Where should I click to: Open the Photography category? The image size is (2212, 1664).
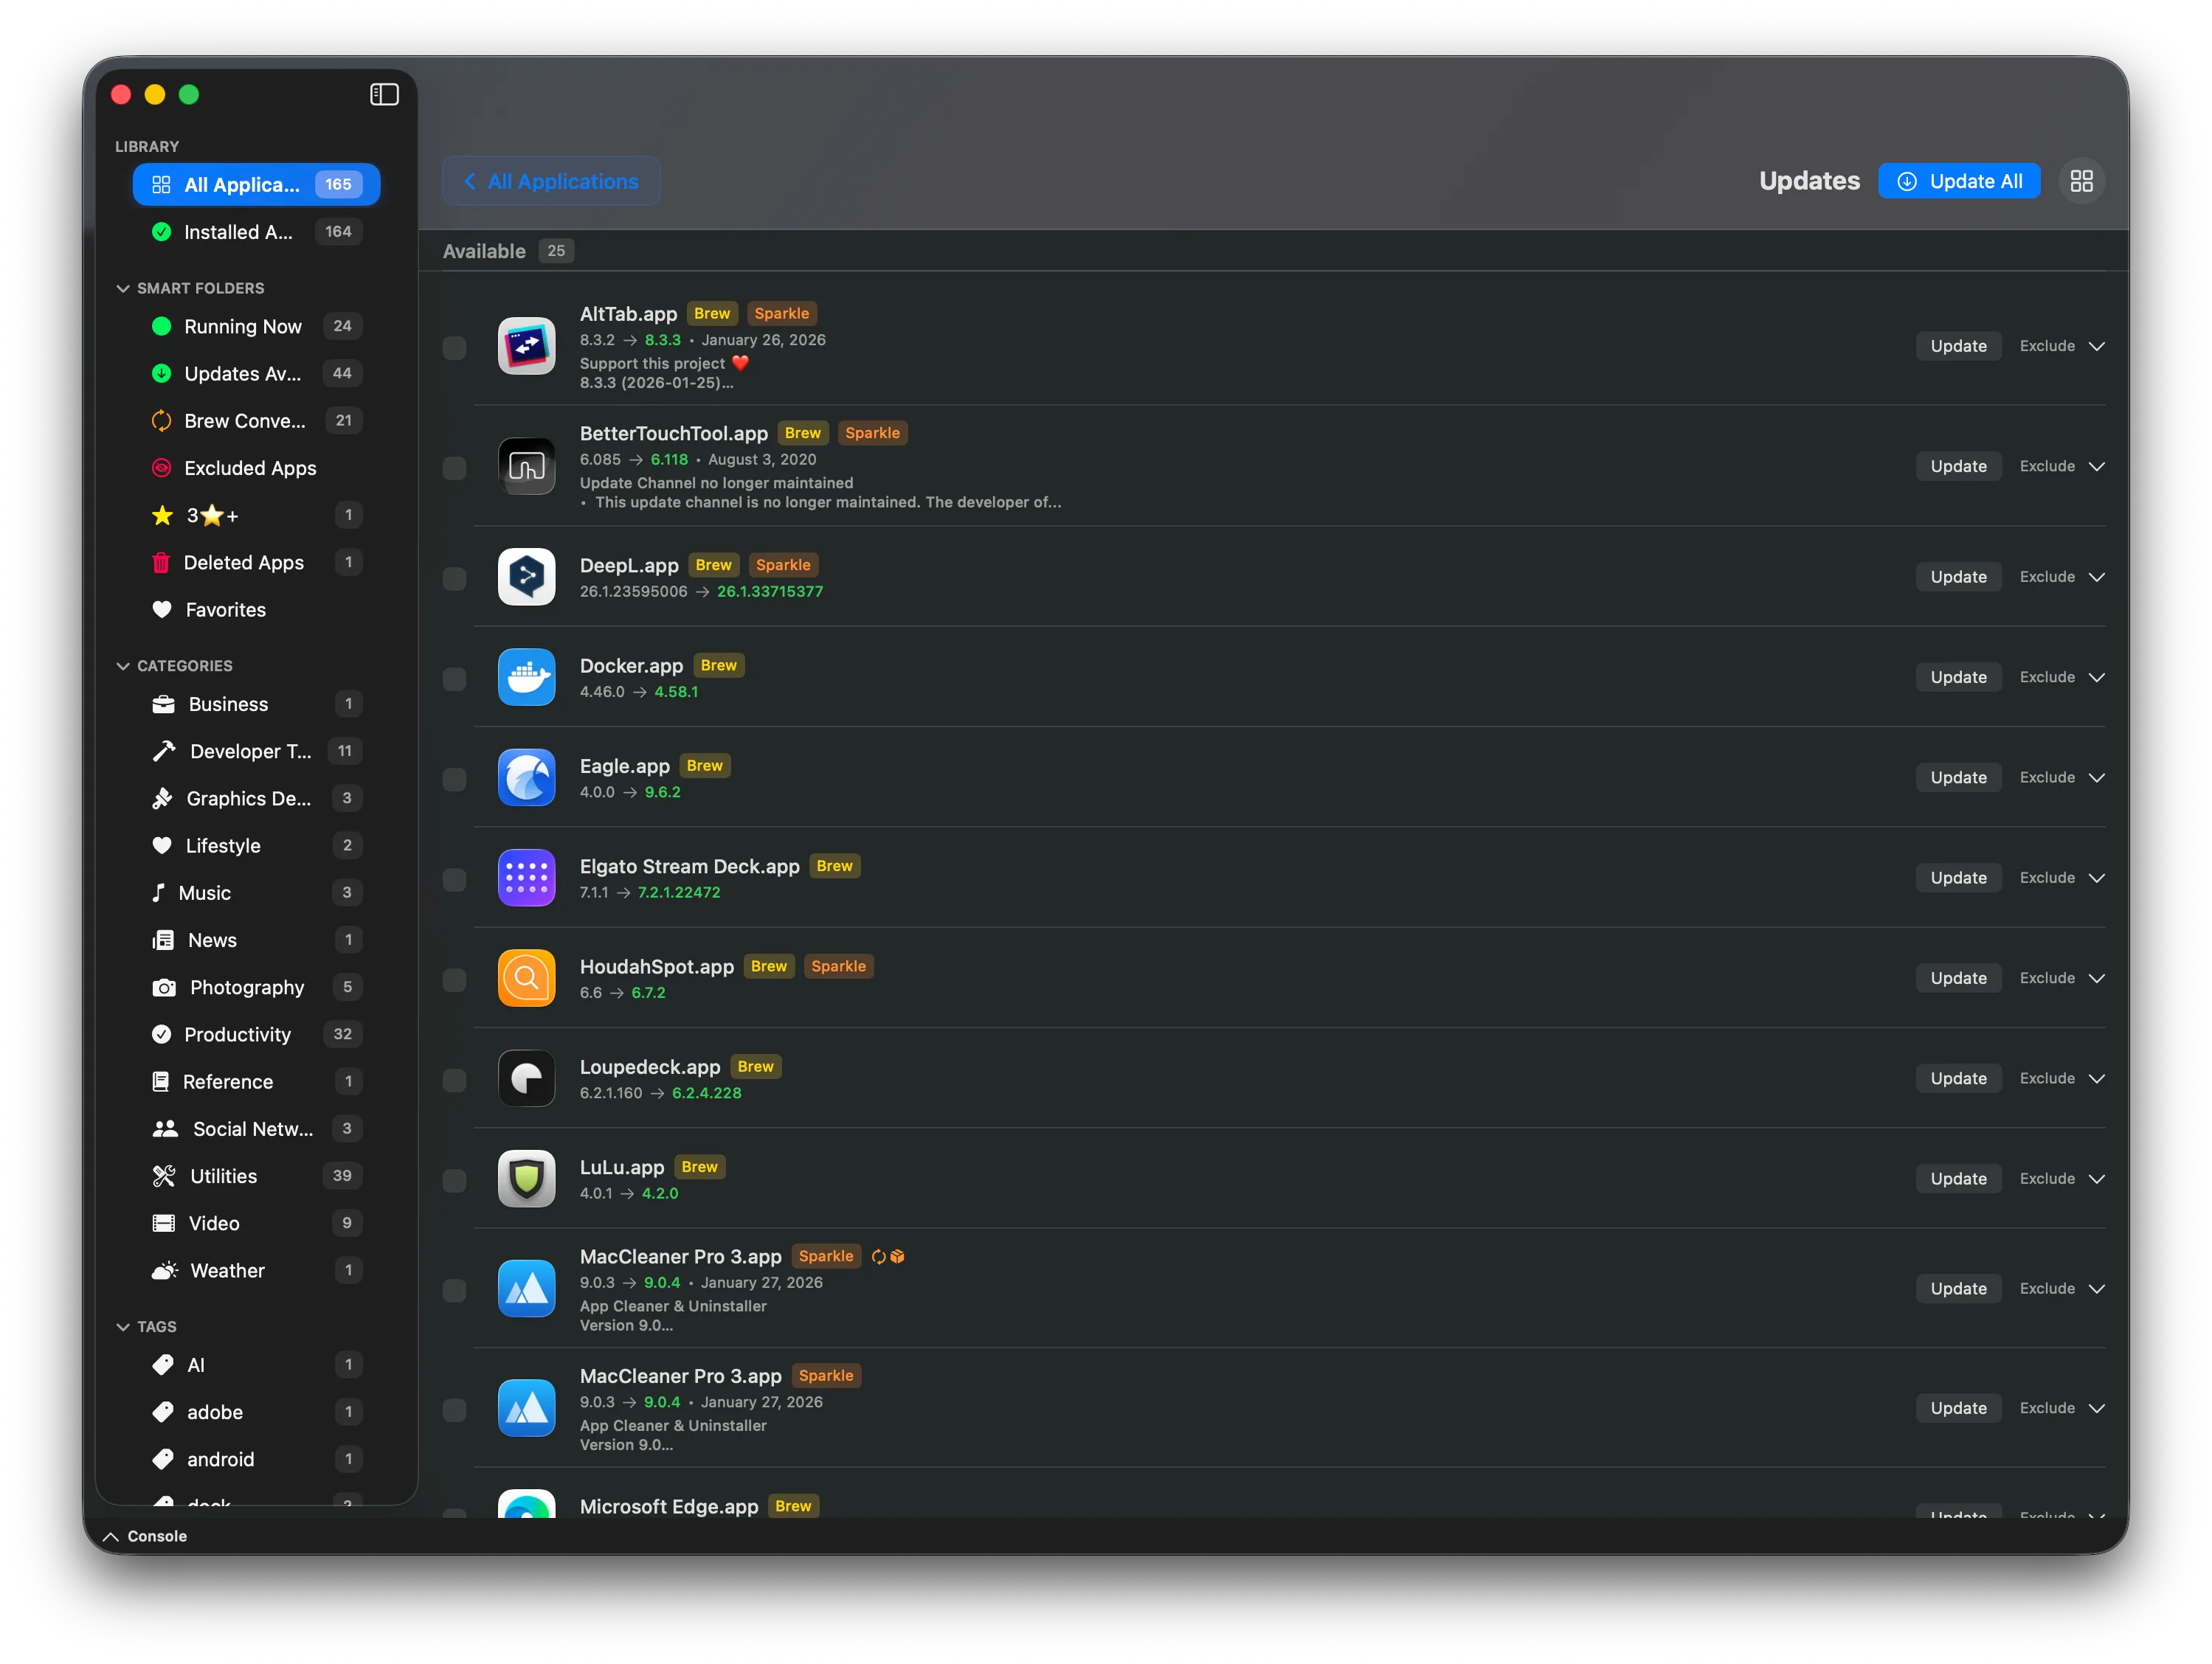[x=256, y=988]
